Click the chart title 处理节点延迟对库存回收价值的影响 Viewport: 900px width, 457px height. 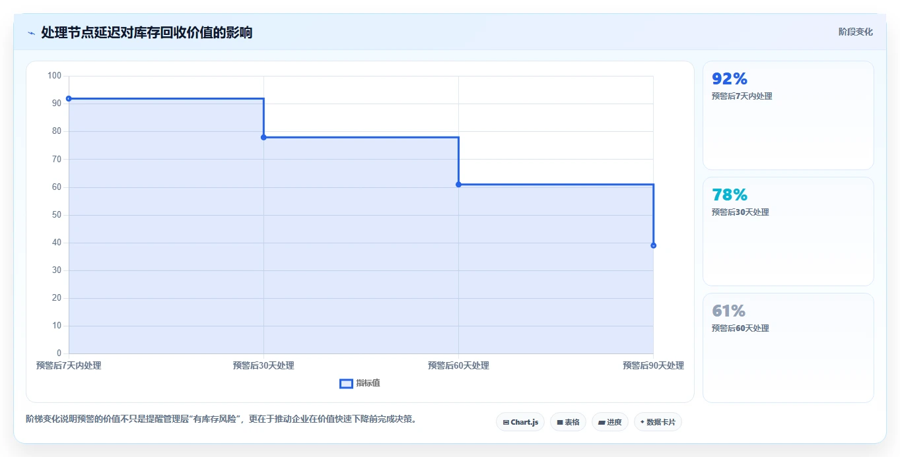[x=147, y=32]
